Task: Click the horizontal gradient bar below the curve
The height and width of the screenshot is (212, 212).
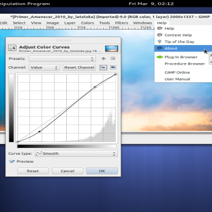Action: [67, 146]
